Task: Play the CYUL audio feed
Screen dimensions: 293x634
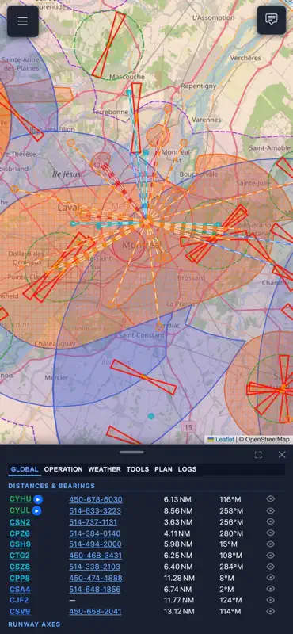Action: coord(36,510)
